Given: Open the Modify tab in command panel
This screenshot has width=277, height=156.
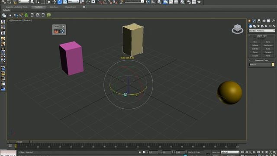Looking at the screenshot, I should [x=254, y=21].
